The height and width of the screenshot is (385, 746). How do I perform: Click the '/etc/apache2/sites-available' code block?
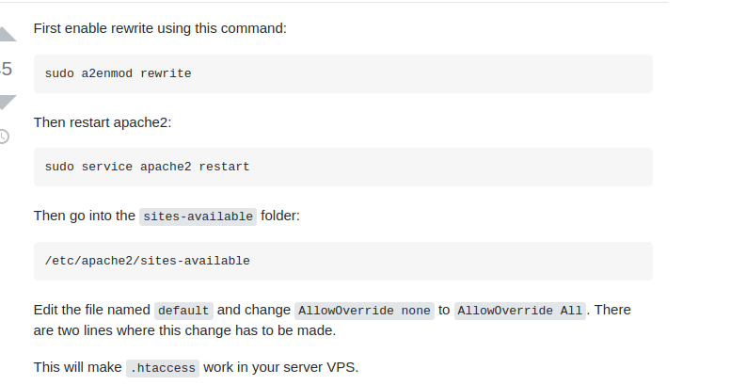click(x=343, y=261)
